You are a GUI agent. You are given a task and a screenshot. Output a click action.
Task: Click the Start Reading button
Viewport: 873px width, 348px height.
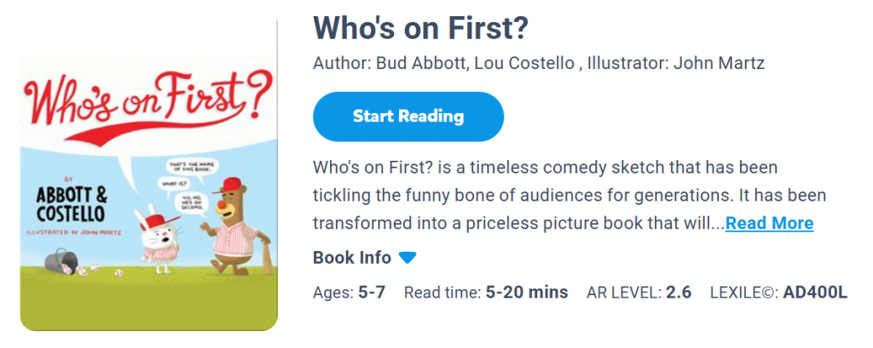coord(408,117)
